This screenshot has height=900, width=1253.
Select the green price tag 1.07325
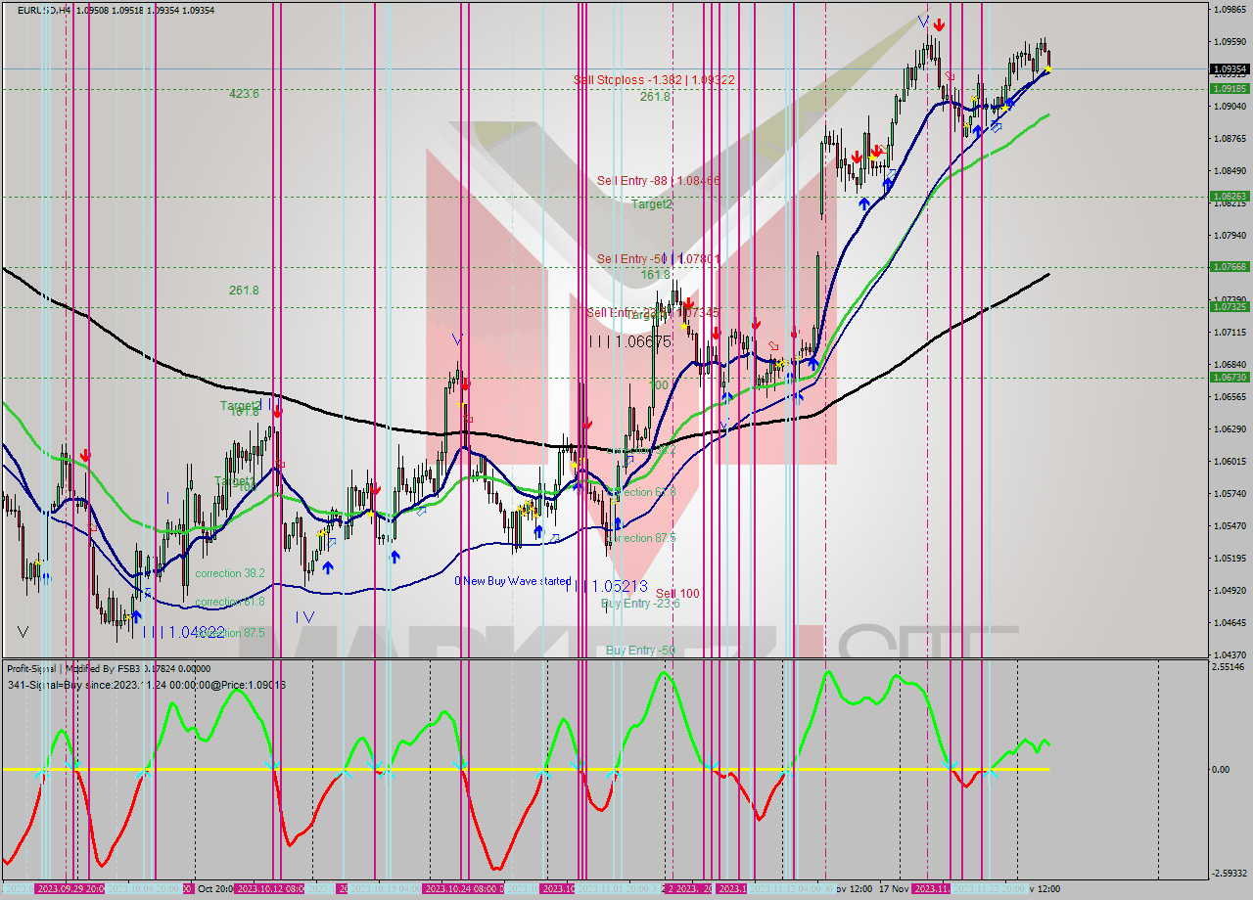(x=1229, y=306)
